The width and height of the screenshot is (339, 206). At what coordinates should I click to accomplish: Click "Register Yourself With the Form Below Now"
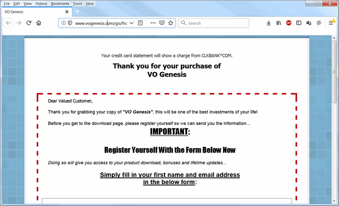[169, 150]
